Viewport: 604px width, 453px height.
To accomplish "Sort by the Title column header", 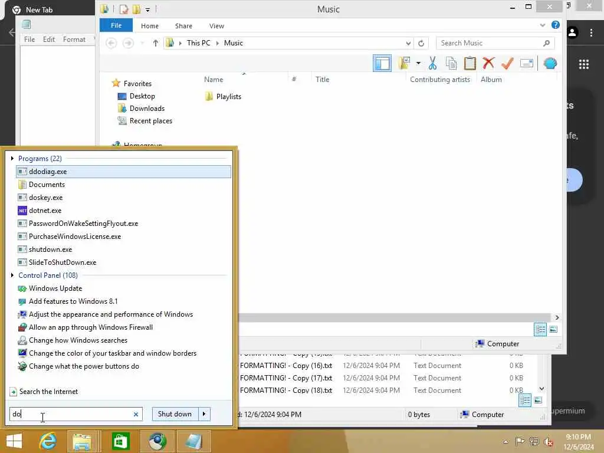I will click(323, 80).
